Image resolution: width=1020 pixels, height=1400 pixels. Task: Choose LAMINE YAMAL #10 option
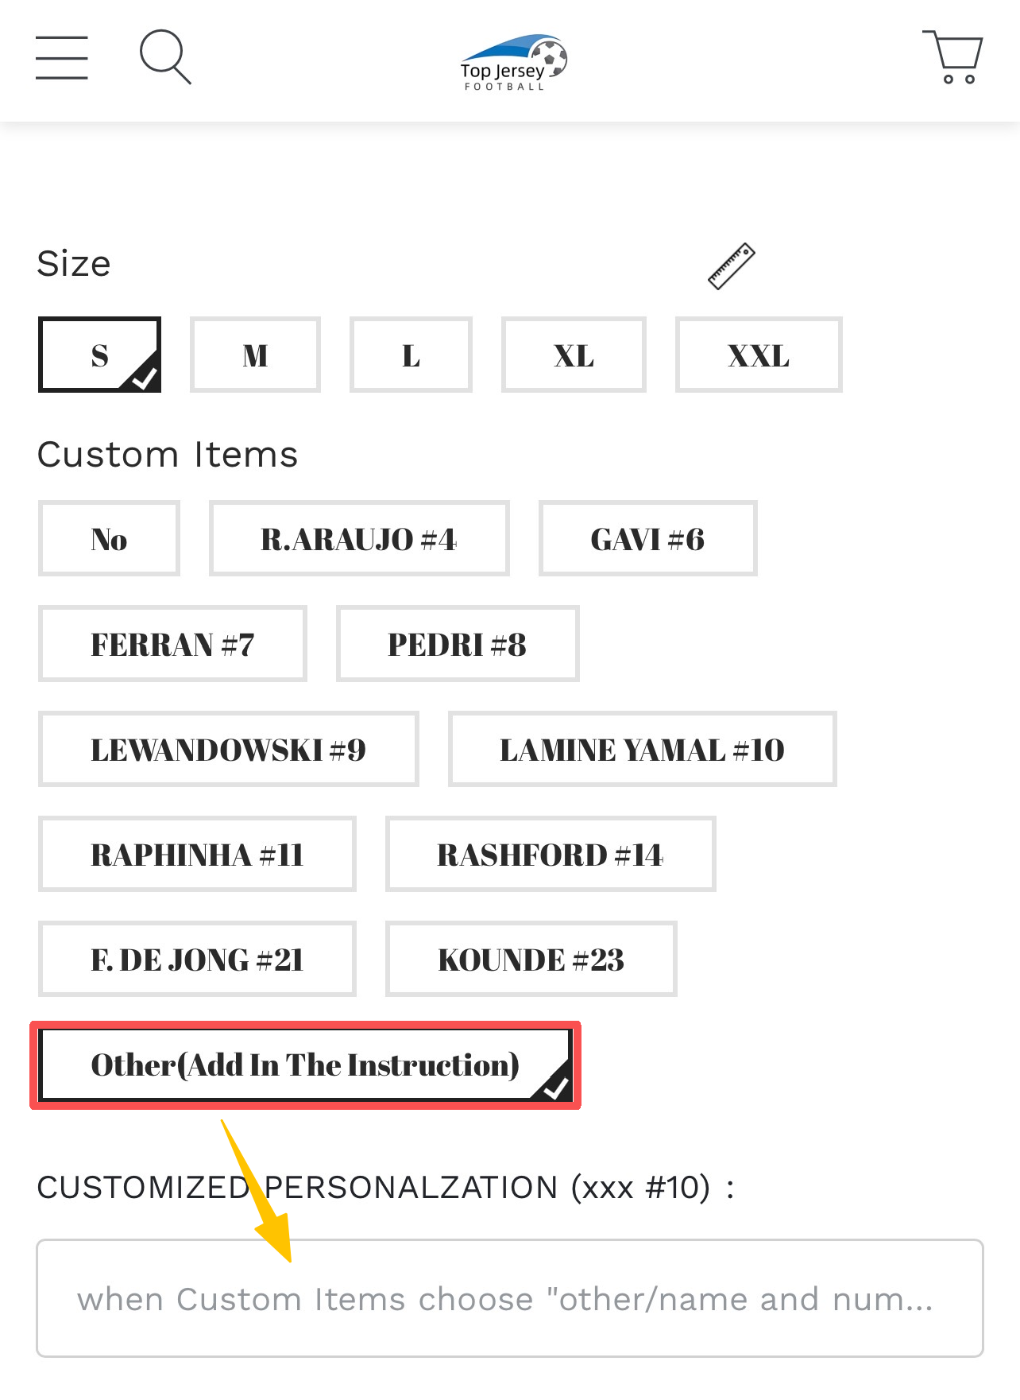(x=642, y=749)
